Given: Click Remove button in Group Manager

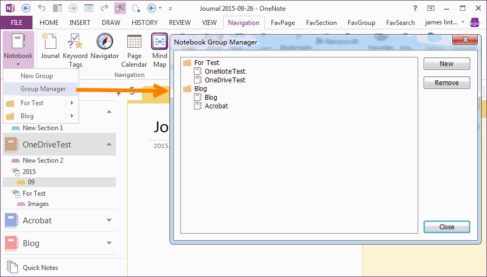Looking at the screenshot, I should (x=446, y=83).
